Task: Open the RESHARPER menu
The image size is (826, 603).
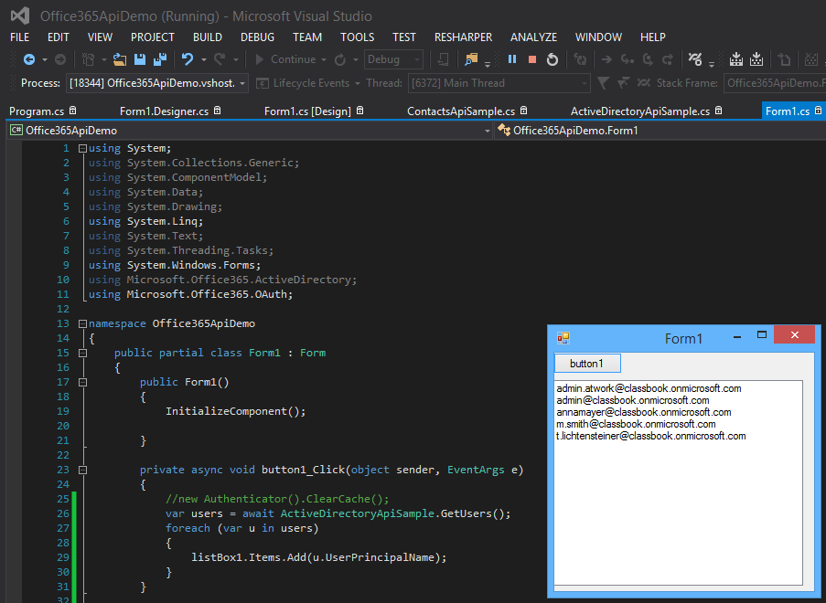Action: pyautogui.click(x=463, y=37)
